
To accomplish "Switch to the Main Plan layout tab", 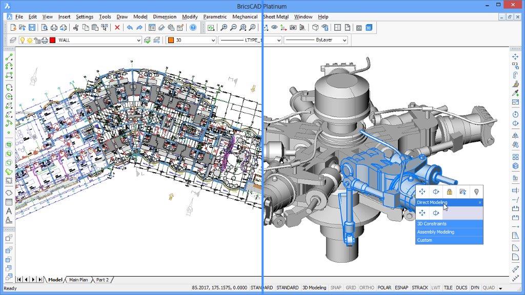I will tap(78, 280).
